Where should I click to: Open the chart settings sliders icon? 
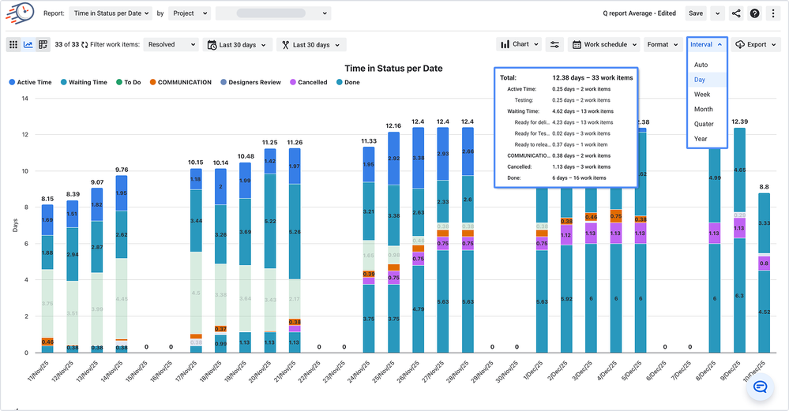554,45
